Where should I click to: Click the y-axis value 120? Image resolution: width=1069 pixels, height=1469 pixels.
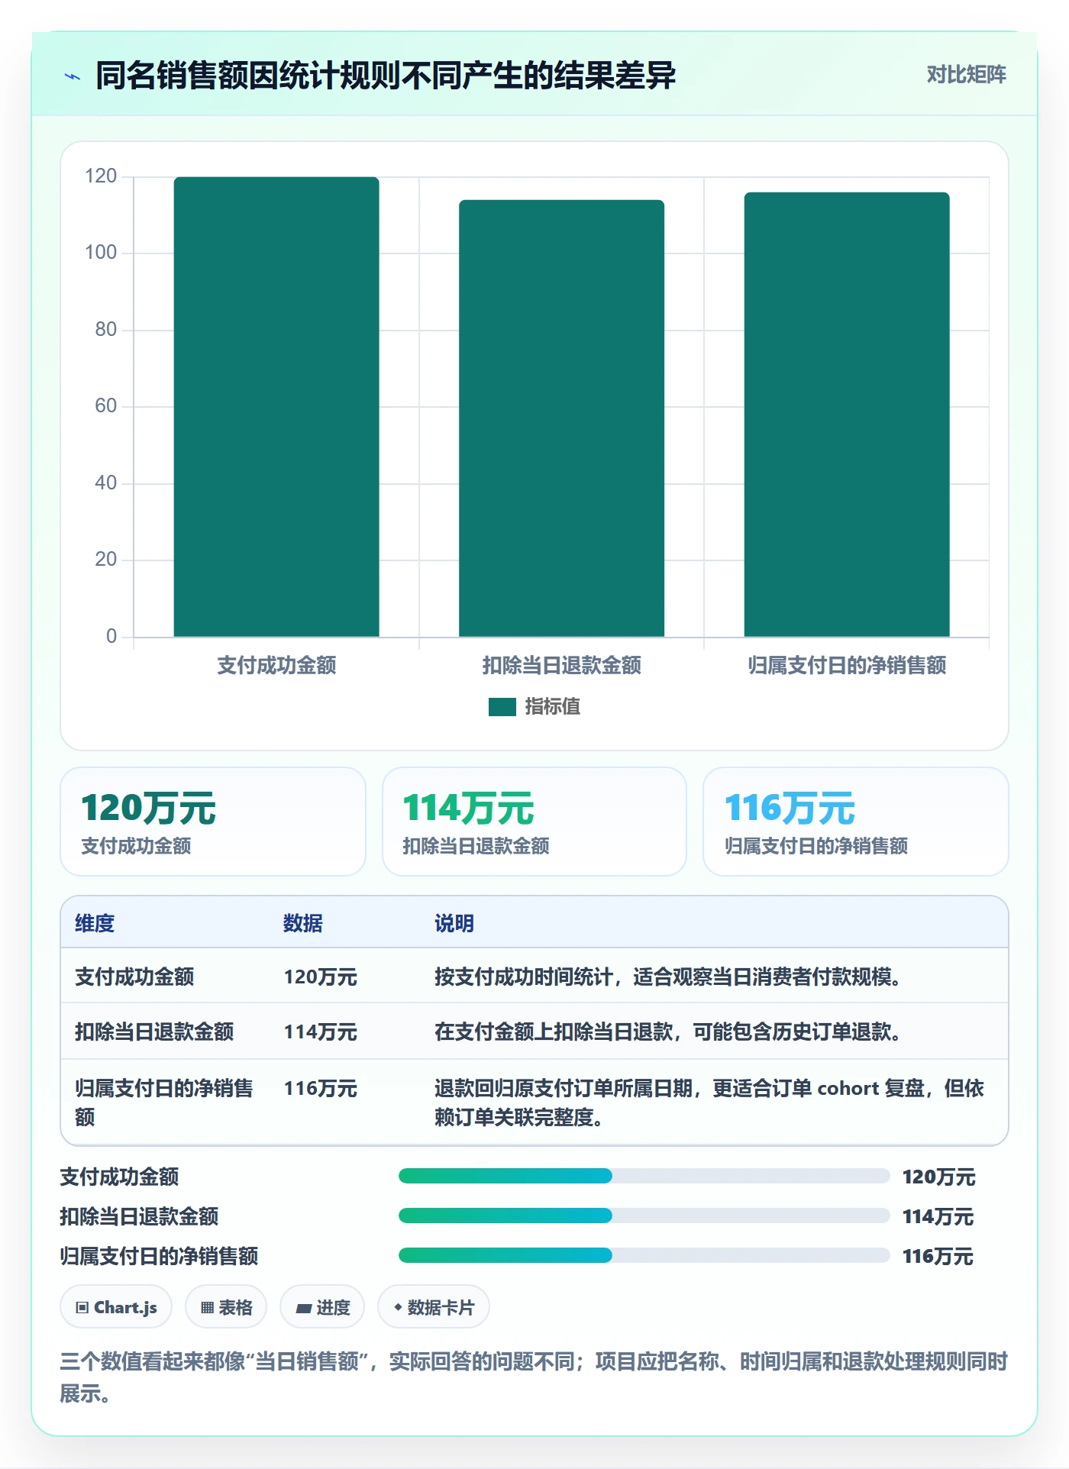tap(101, 176)
